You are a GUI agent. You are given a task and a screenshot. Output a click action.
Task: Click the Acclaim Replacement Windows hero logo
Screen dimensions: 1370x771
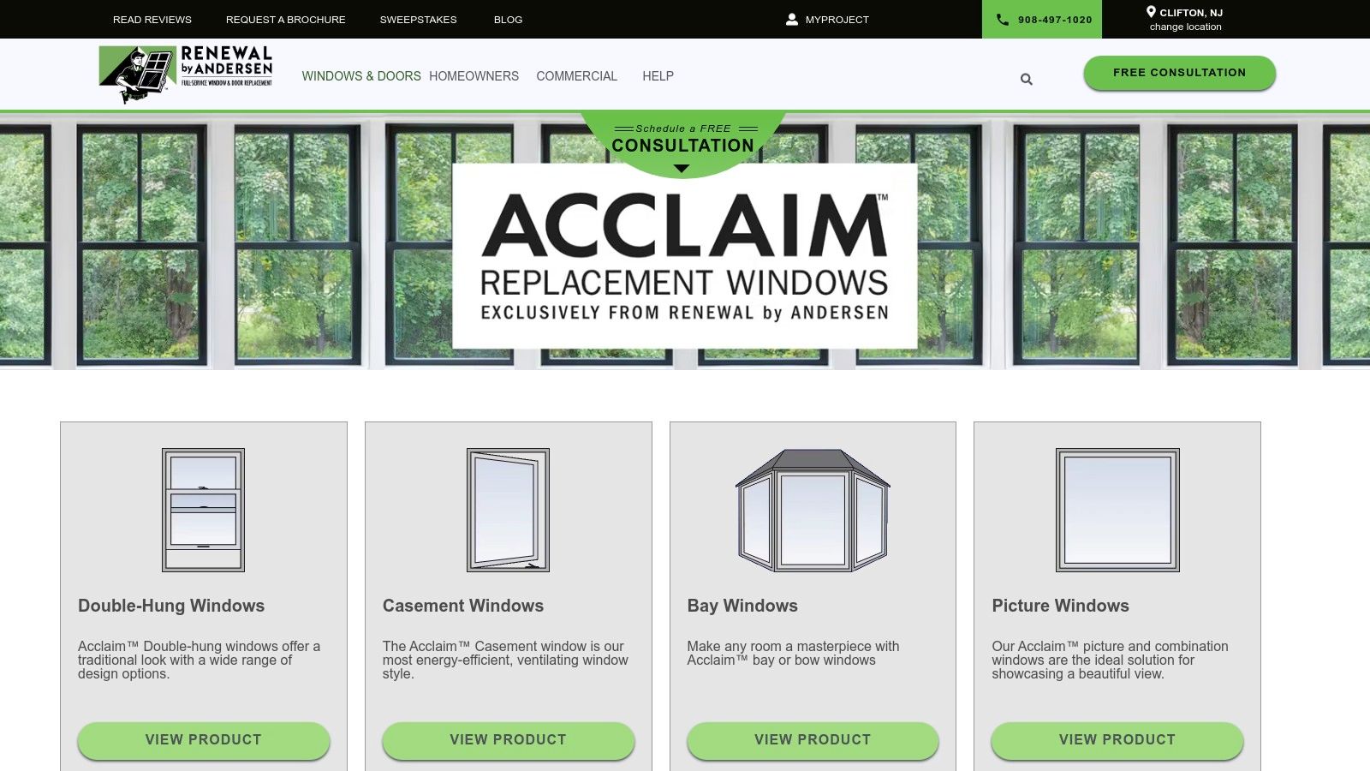pos(685,256)
